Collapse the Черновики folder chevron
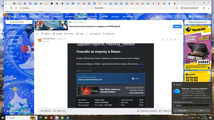Image resolution: width=214 pixels, height=120 pixels. [x=8, y=39]
